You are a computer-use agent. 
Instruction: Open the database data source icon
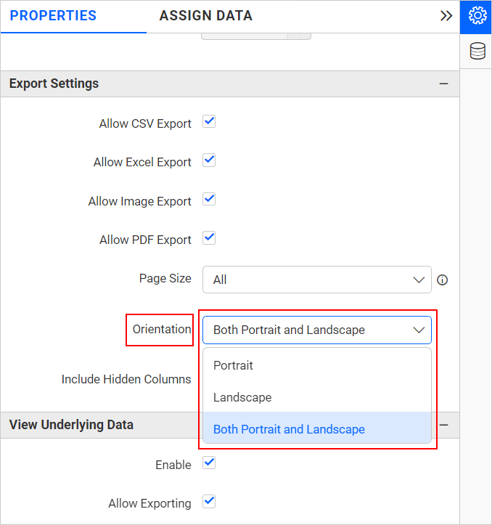[x=477, y=52]
